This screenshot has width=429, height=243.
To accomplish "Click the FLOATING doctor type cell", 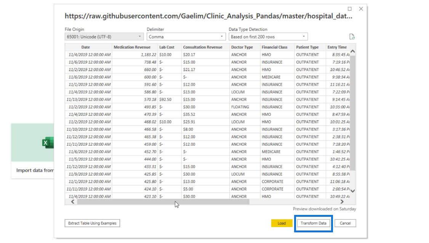I will (x=245, y=107).
